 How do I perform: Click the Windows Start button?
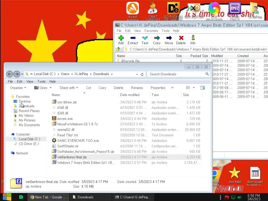(x=7, y=197)
